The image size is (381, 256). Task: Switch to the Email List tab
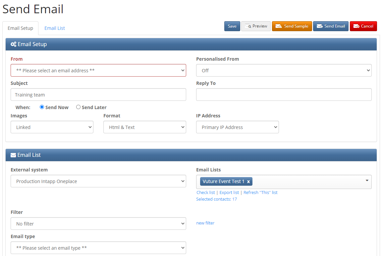click(54, 28)
